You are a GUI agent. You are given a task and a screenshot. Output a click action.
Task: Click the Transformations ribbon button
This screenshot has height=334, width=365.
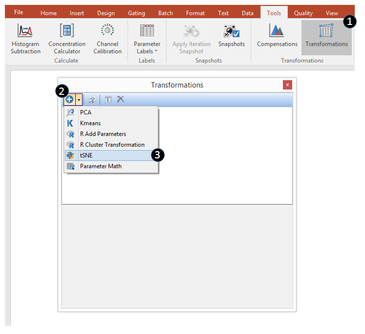(326, 31)
